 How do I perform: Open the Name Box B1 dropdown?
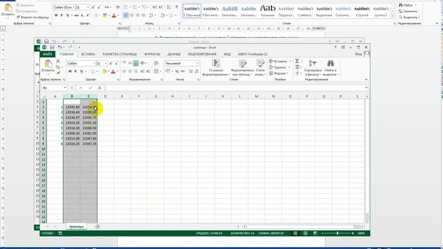click(x=65, y=88)
